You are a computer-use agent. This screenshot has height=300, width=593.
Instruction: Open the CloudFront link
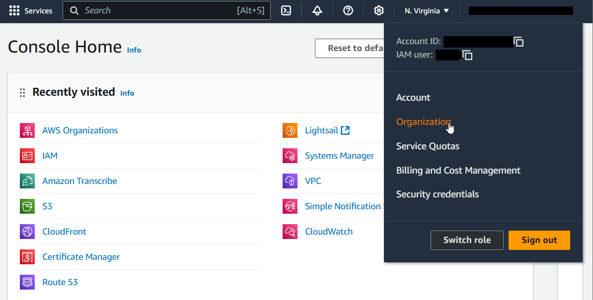tap(64, 232)
